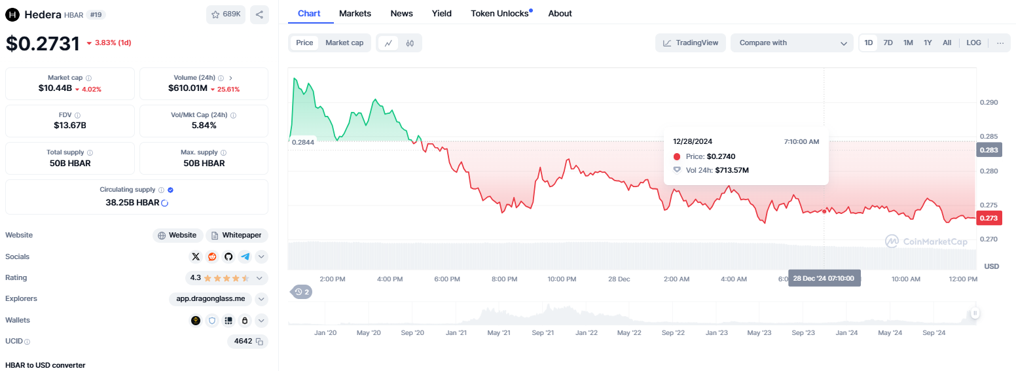Expand more Socials links
This screenshot has height=371, width=1016.
[x=261, y=256]
